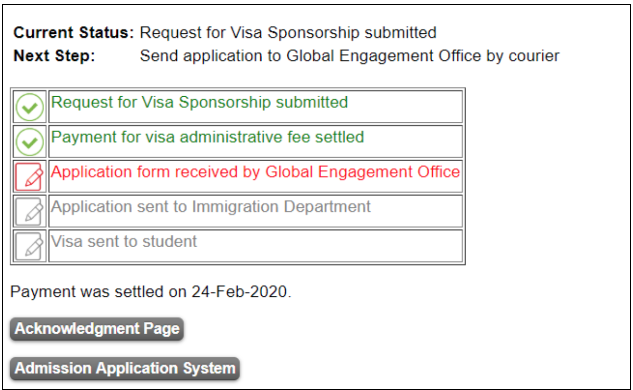Open the Acknowledgment Page

pos(97,329)
